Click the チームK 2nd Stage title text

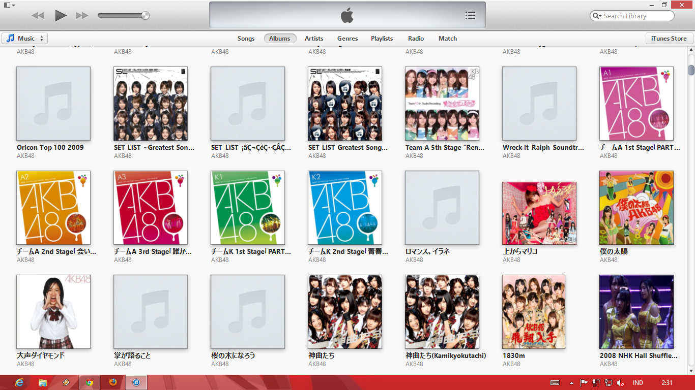tap(348, 251)
